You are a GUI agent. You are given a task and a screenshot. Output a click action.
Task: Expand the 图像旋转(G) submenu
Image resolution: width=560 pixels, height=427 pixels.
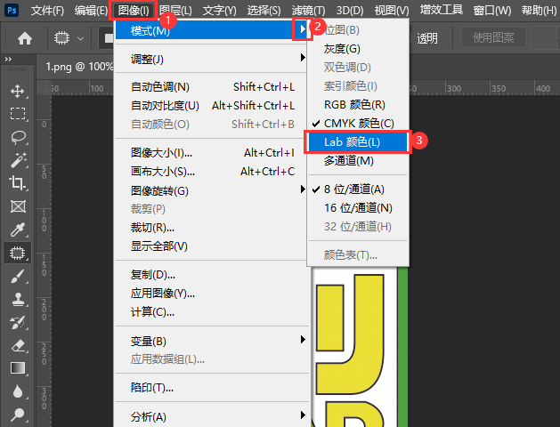click(x=211, y=190)
